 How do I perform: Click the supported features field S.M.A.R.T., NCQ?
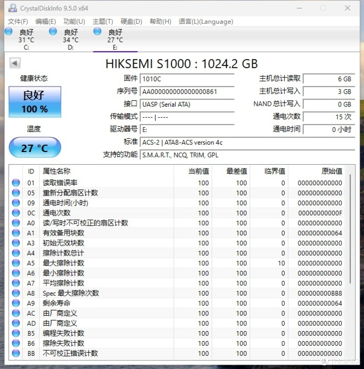247,155
